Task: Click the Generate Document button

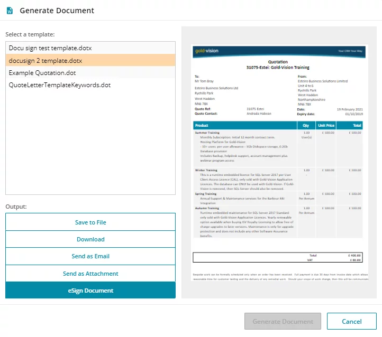Action: pos(283,321)
